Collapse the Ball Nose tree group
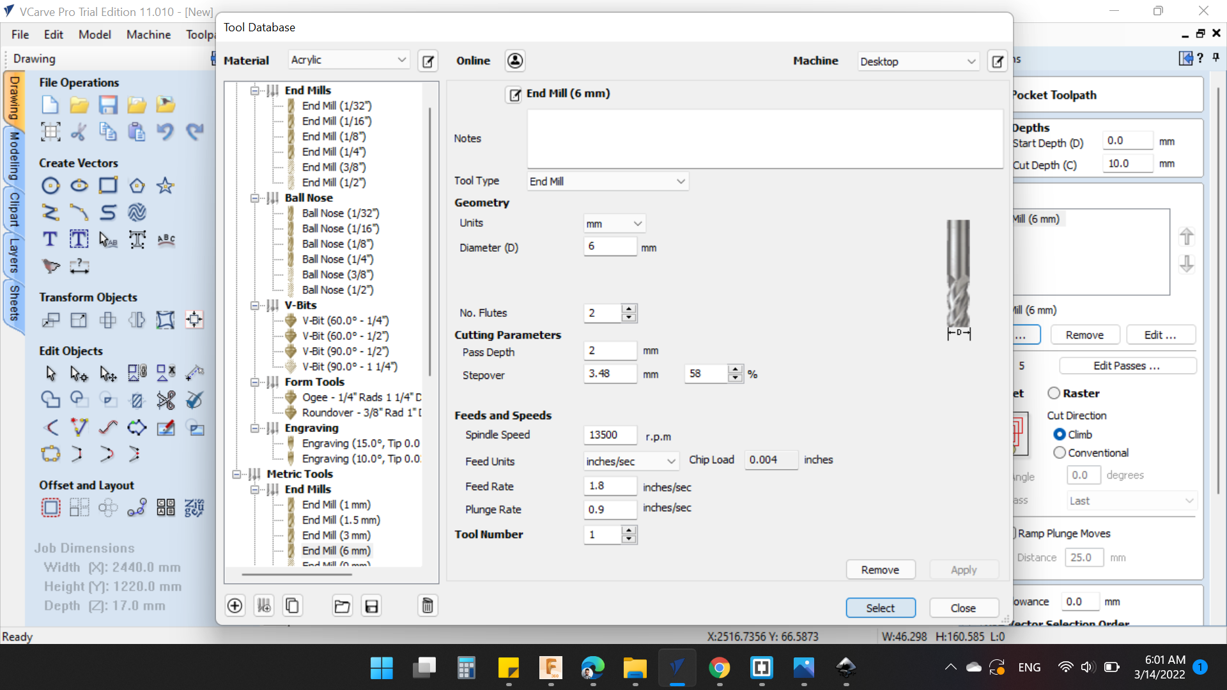This screenshot has width=1227, height=690. coord(254,198)
